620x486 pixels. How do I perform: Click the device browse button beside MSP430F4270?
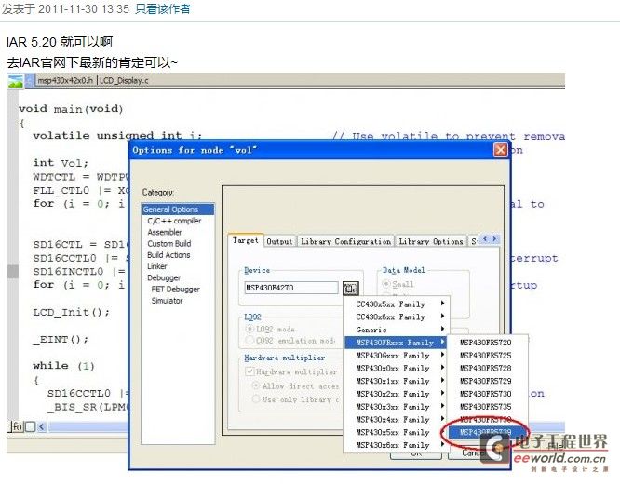tap(350, 289)
